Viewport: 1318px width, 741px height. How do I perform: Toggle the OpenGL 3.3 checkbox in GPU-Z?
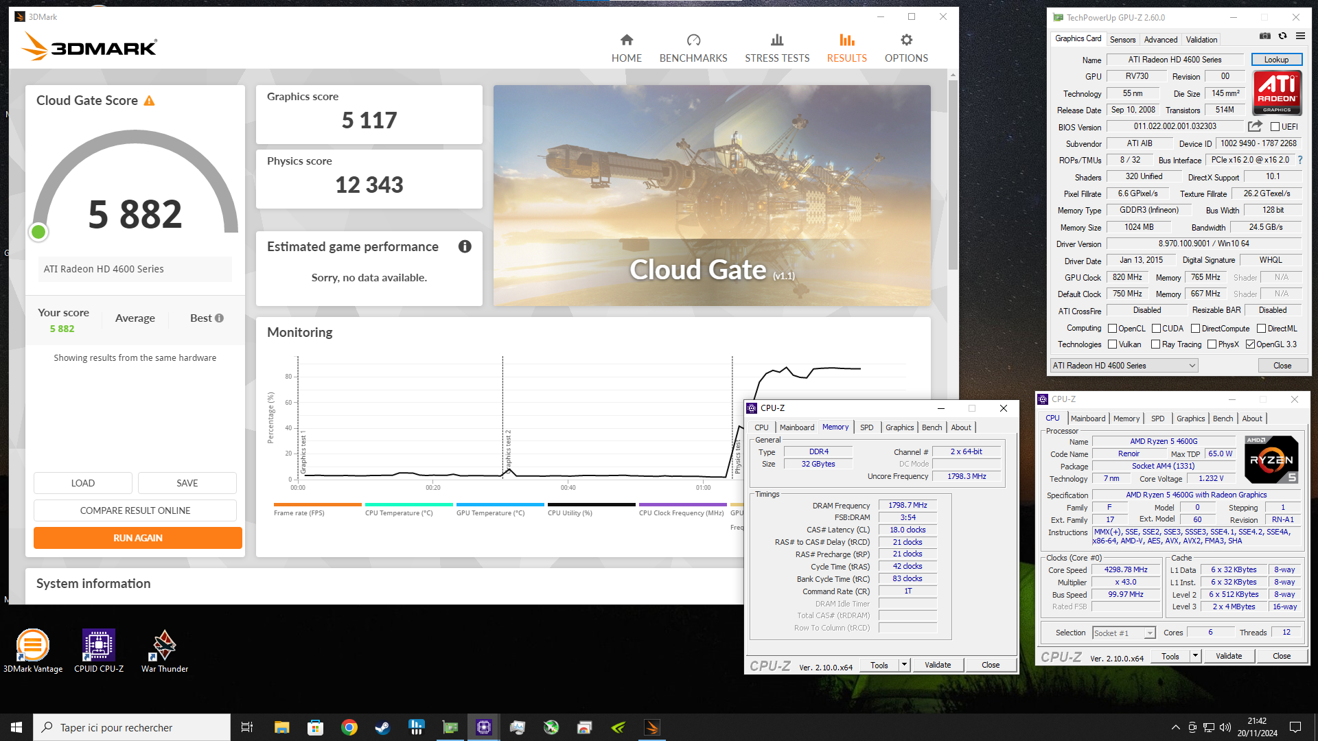(x=1250, y=344)
